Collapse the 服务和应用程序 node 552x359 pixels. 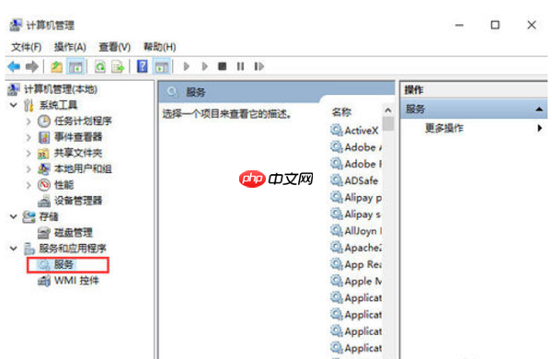[x=14, y=249]
